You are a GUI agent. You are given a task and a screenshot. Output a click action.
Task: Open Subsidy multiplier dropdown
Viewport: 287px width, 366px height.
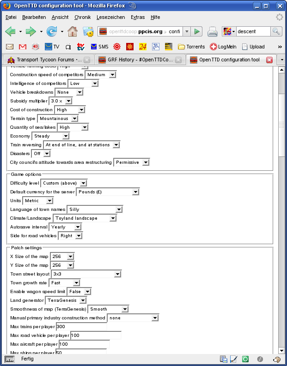pos(60,101)
